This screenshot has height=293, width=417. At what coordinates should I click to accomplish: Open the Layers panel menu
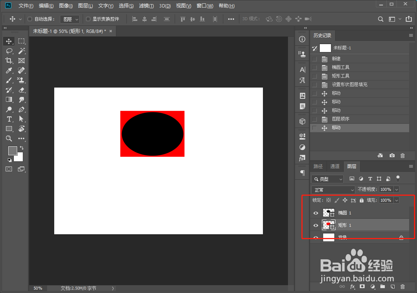(x=411, y=166)
